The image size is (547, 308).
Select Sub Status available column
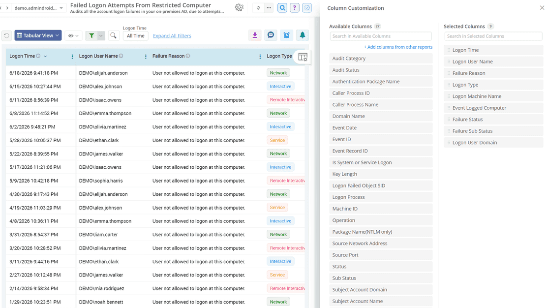pos(381,278)
